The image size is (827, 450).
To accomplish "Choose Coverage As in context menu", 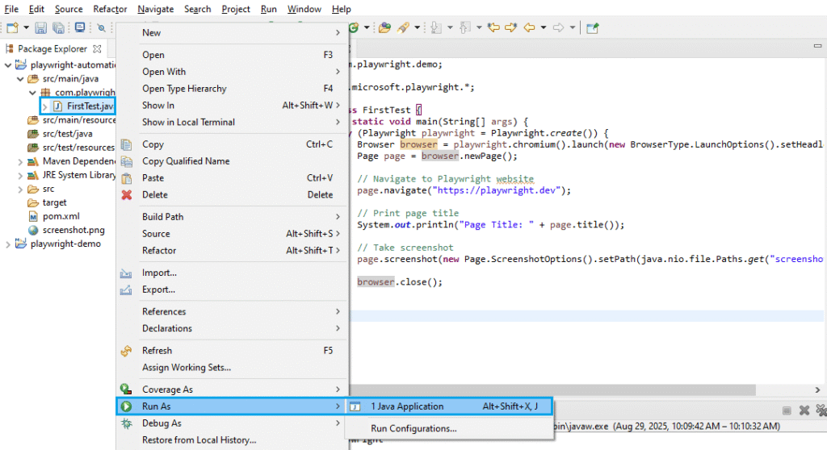I will pos(232,390).
